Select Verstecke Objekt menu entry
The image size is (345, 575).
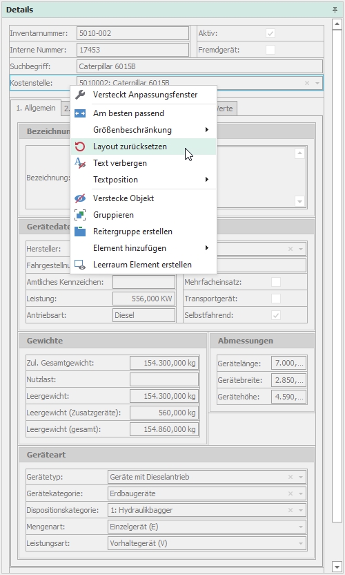pos(144,198)
